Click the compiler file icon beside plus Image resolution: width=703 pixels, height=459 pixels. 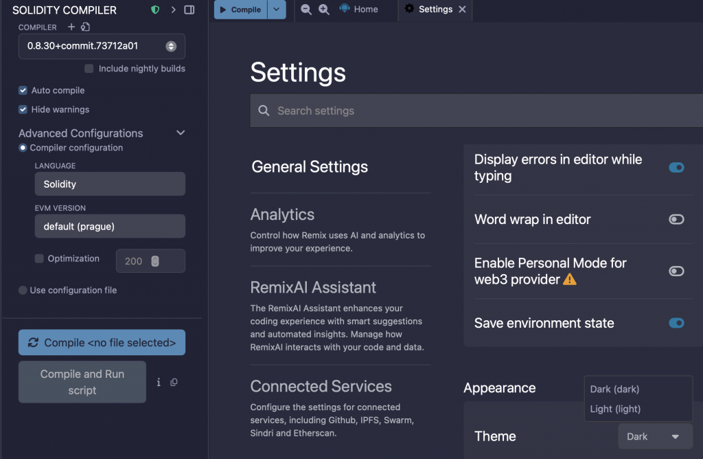click(x=85, y=27)
